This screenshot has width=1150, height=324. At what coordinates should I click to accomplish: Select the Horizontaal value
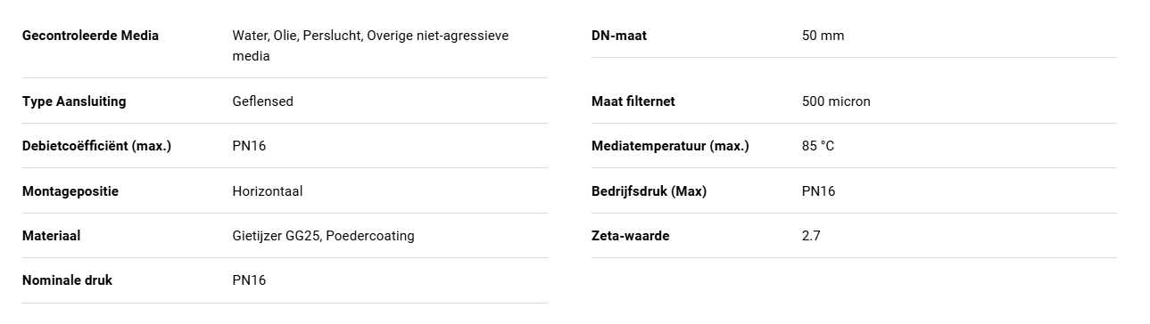(x=268, y=191)
